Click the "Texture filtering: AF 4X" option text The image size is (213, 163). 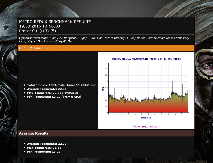(119, 38)
